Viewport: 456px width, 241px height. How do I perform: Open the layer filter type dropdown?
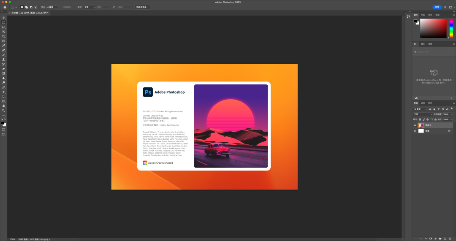pyautogui.click(x=420, y=109)
